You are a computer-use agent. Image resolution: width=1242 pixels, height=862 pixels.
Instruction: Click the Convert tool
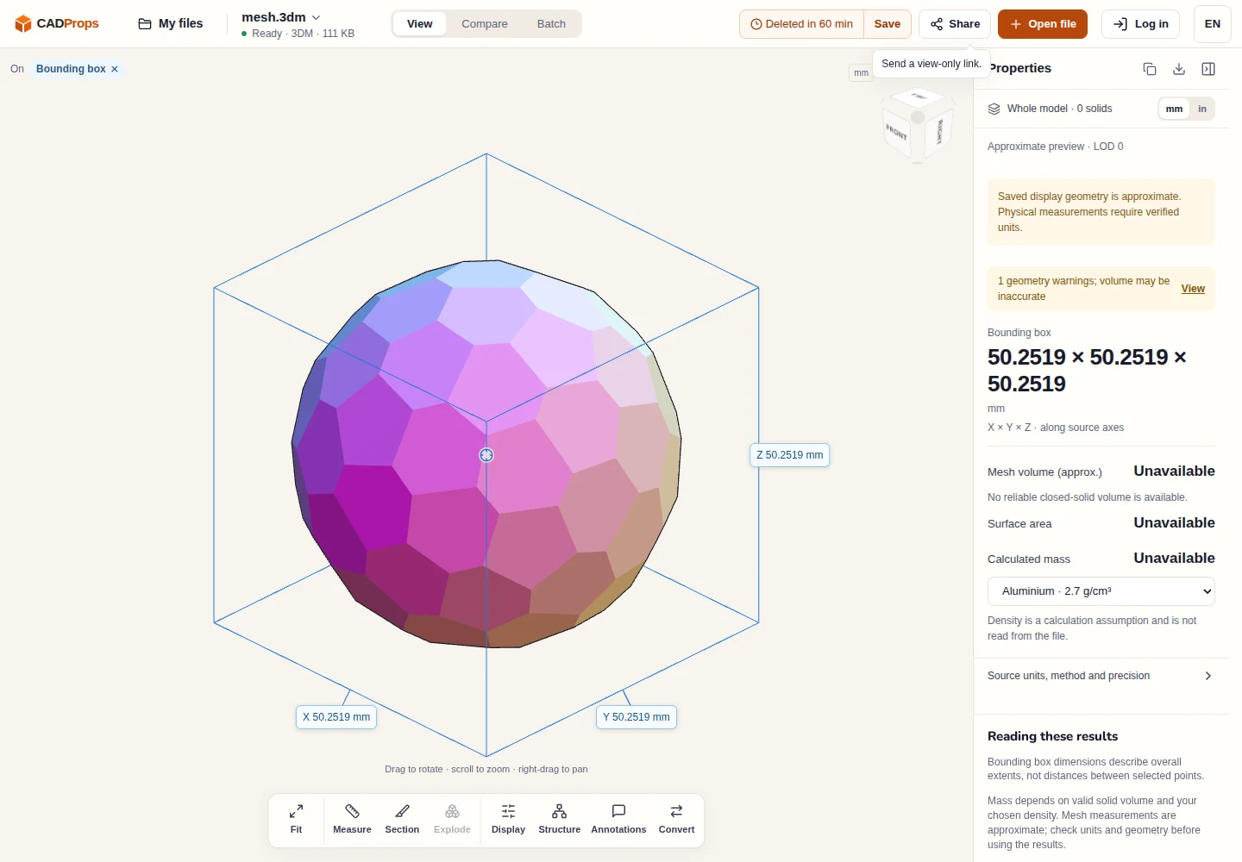tap(676, 819)
